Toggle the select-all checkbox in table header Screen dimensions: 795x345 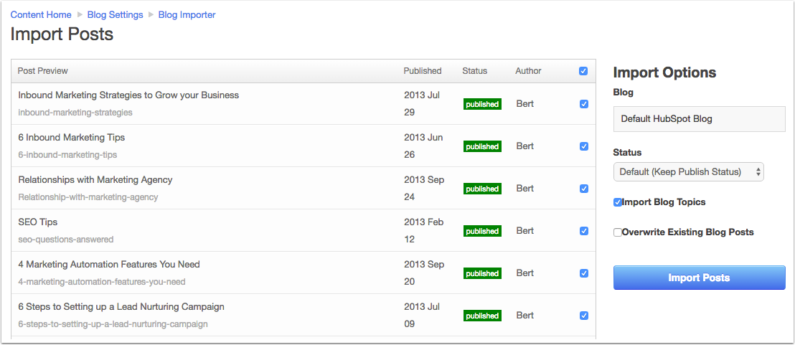[x=583, y=71]
